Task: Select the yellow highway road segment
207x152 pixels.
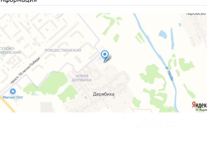Action: [7, 104]
